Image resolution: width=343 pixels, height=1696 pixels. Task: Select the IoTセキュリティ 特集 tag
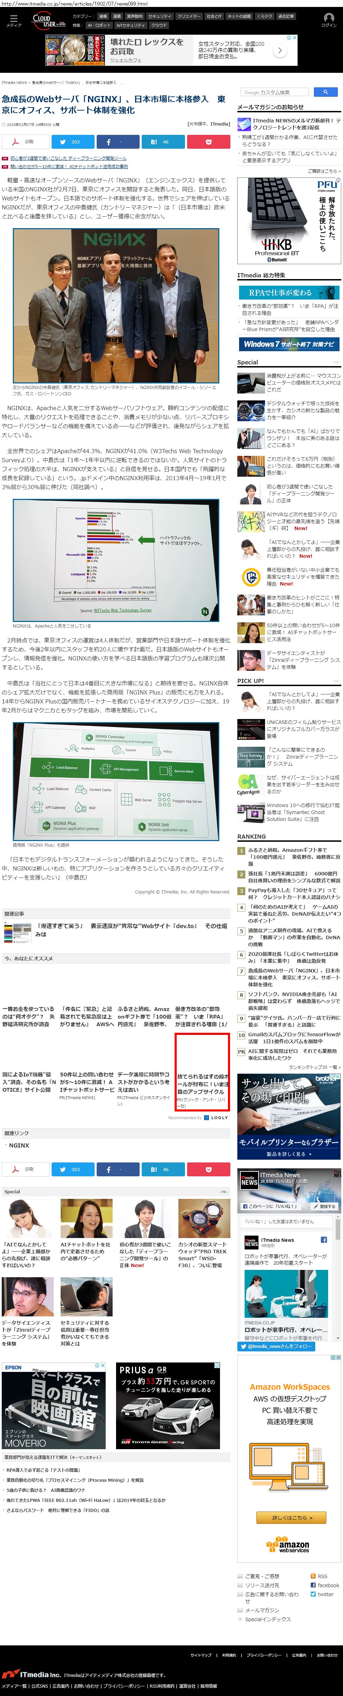(x=130, y=25)
